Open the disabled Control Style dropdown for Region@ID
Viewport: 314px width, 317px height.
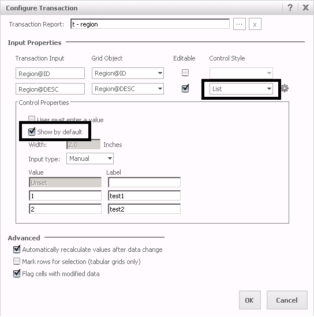pyautogui.click(x=241, y=73)
